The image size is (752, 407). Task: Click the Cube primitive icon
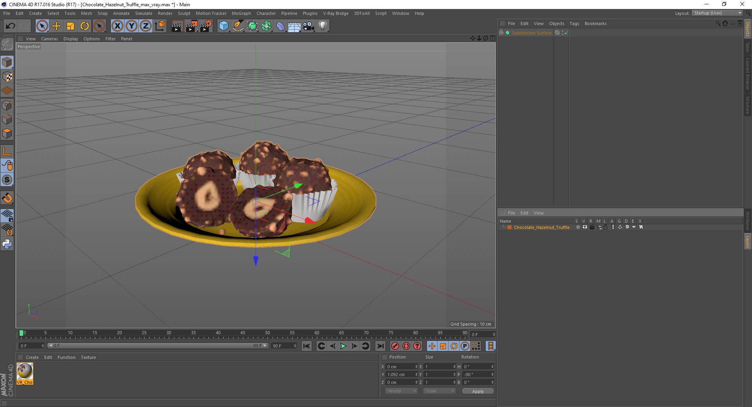click(224, 26)
